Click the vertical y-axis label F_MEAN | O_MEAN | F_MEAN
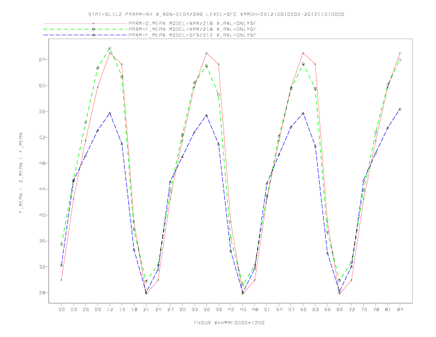Viewport: 436px width, 337px height. tap(21, 173)
